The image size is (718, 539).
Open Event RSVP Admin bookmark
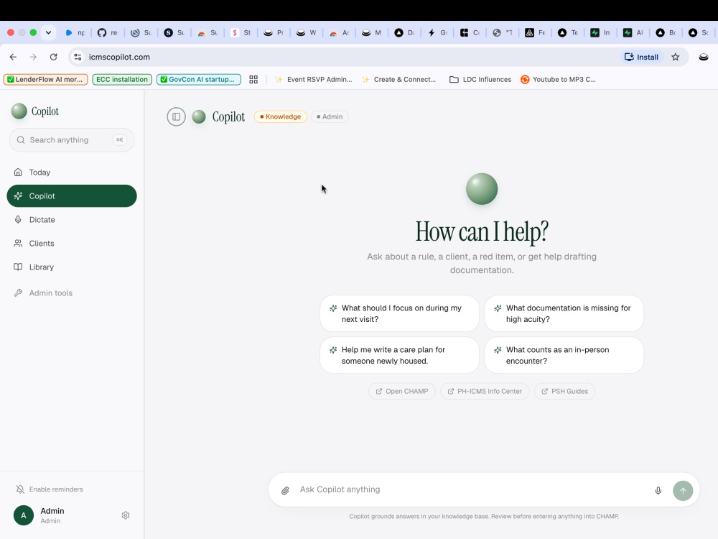(x=313, y=79)
